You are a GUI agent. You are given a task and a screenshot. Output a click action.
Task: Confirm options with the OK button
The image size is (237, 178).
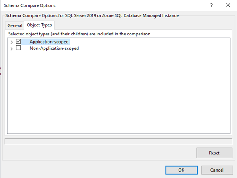tap(181, 170)
